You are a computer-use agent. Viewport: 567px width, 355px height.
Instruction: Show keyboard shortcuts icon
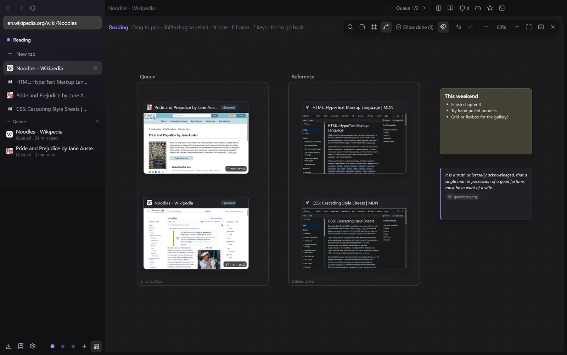click(x=541, y=27)
